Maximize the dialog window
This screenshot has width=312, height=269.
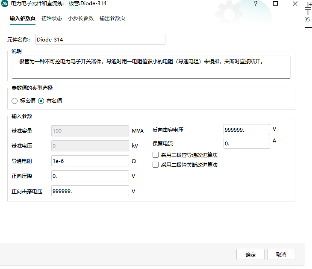pos(275,4)
